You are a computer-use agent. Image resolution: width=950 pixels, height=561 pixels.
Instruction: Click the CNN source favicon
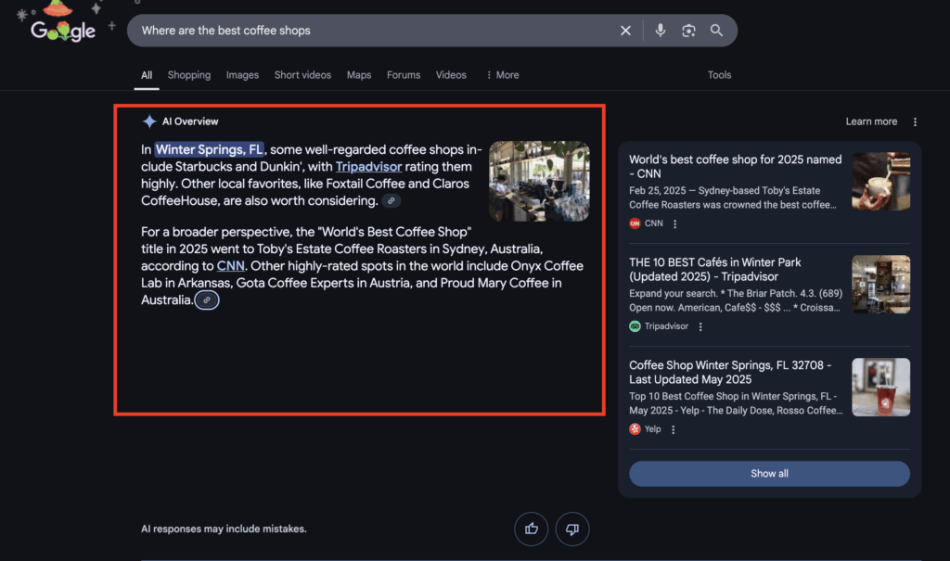pos(635,223)
